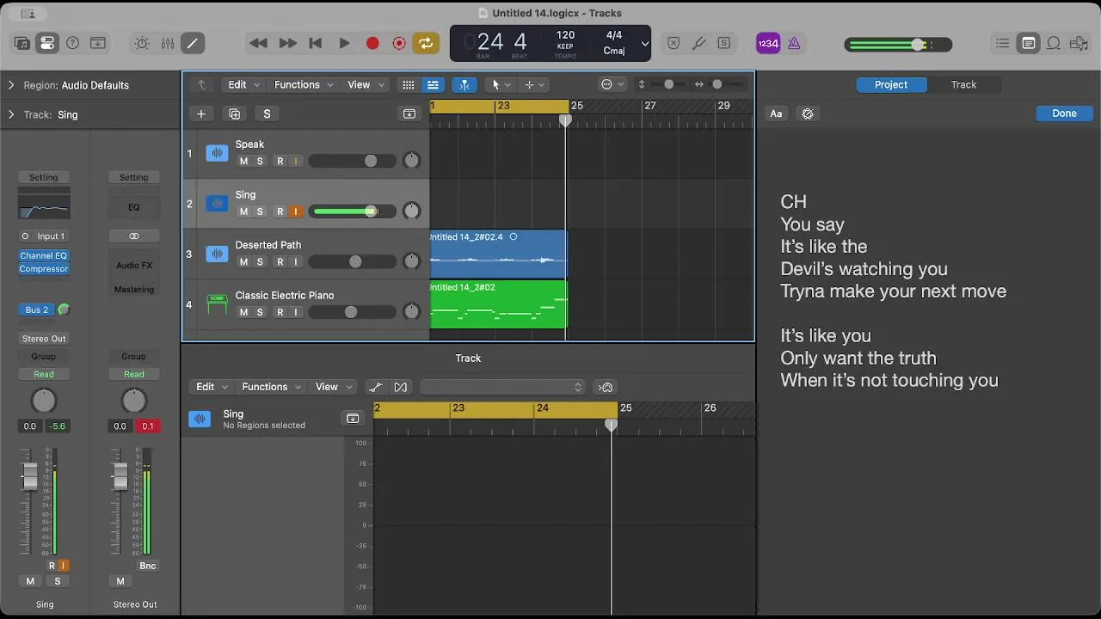Click the Tuner fork icon
The height and width of the screenshot is (619, 1101).
(x=699, y=43)
